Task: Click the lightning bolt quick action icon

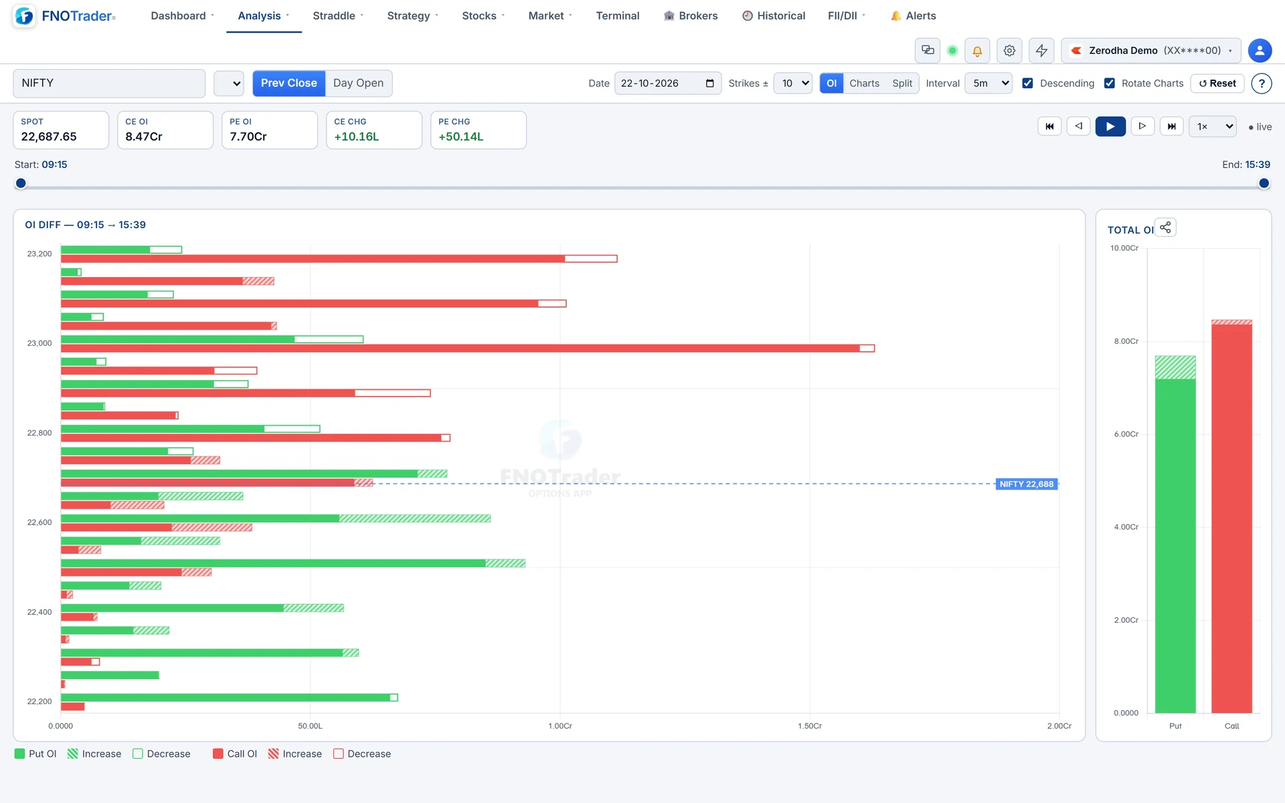Action: click(x=1041, y=50)
